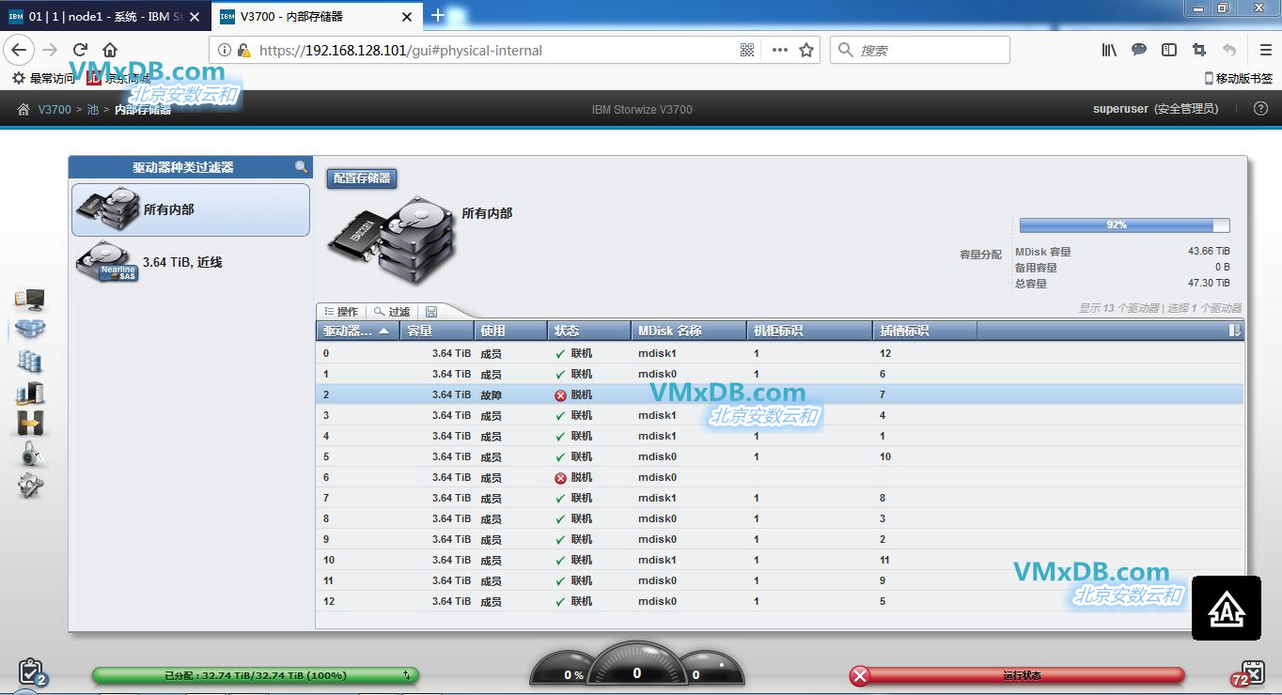Click the save/export disk icon in table toolbar
Screen dimensions: 1282x695
(431, 312)
